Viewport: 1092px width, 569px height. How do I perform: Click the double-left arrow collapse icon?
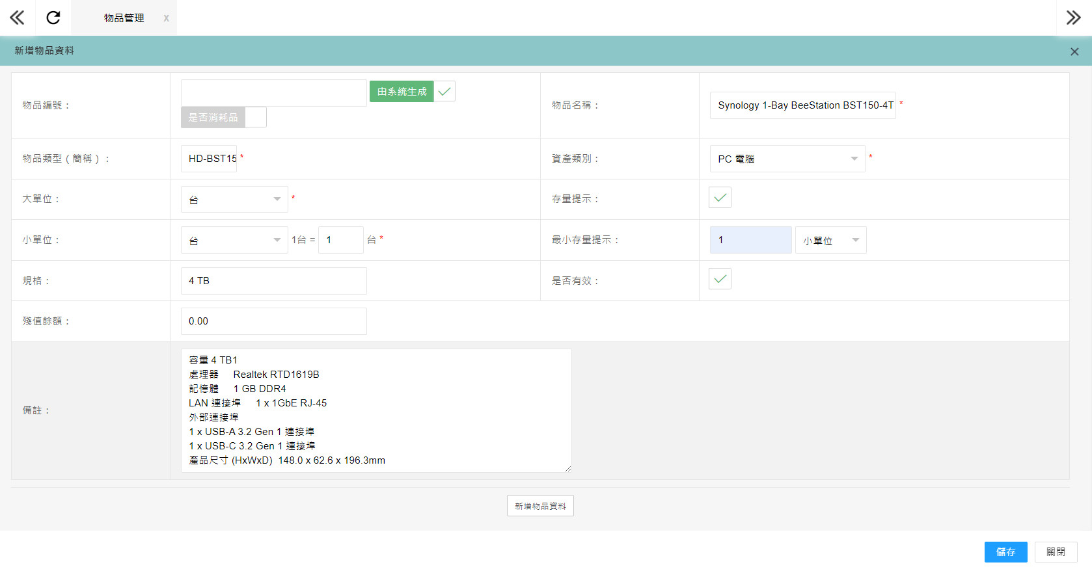17,18
